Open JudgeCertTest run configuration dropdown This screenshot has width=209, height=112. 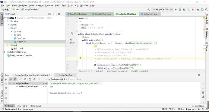coord(162,10)
